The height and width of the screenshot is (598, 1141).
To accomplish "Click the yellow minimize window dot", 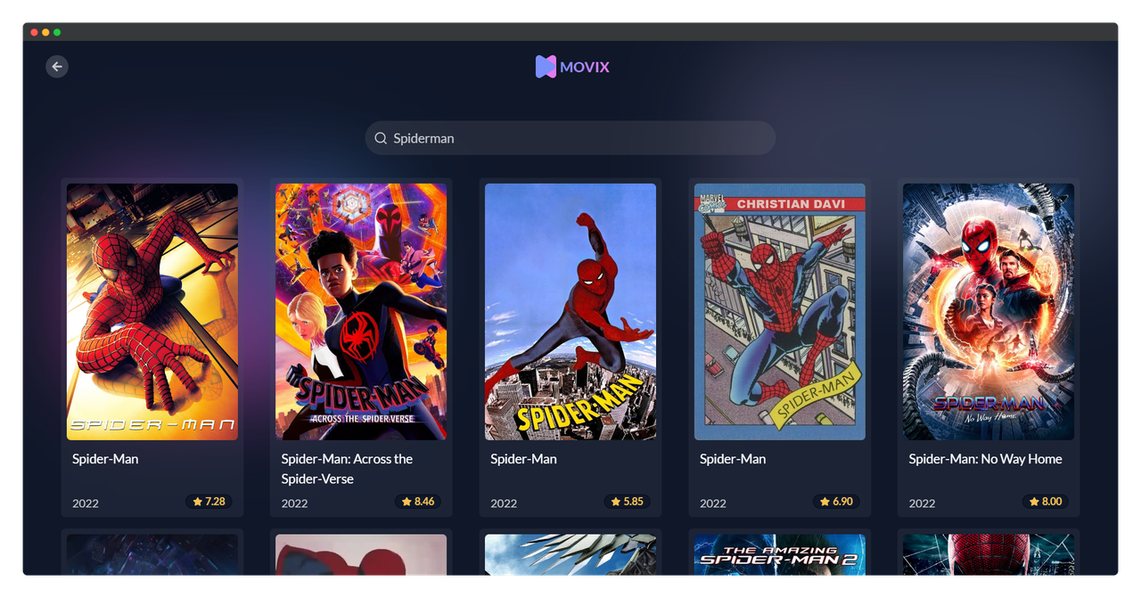I will point(45,32).
